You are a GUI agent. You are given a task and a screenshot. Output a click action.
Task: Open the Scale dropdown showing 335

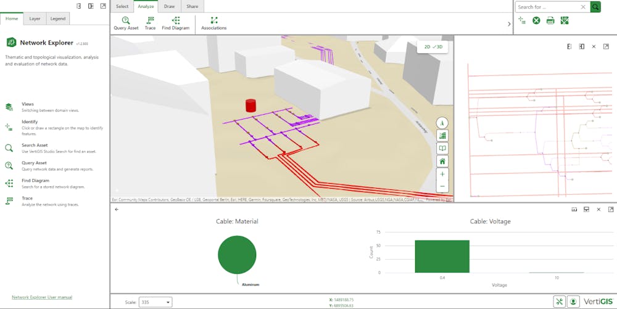point(155,302)
